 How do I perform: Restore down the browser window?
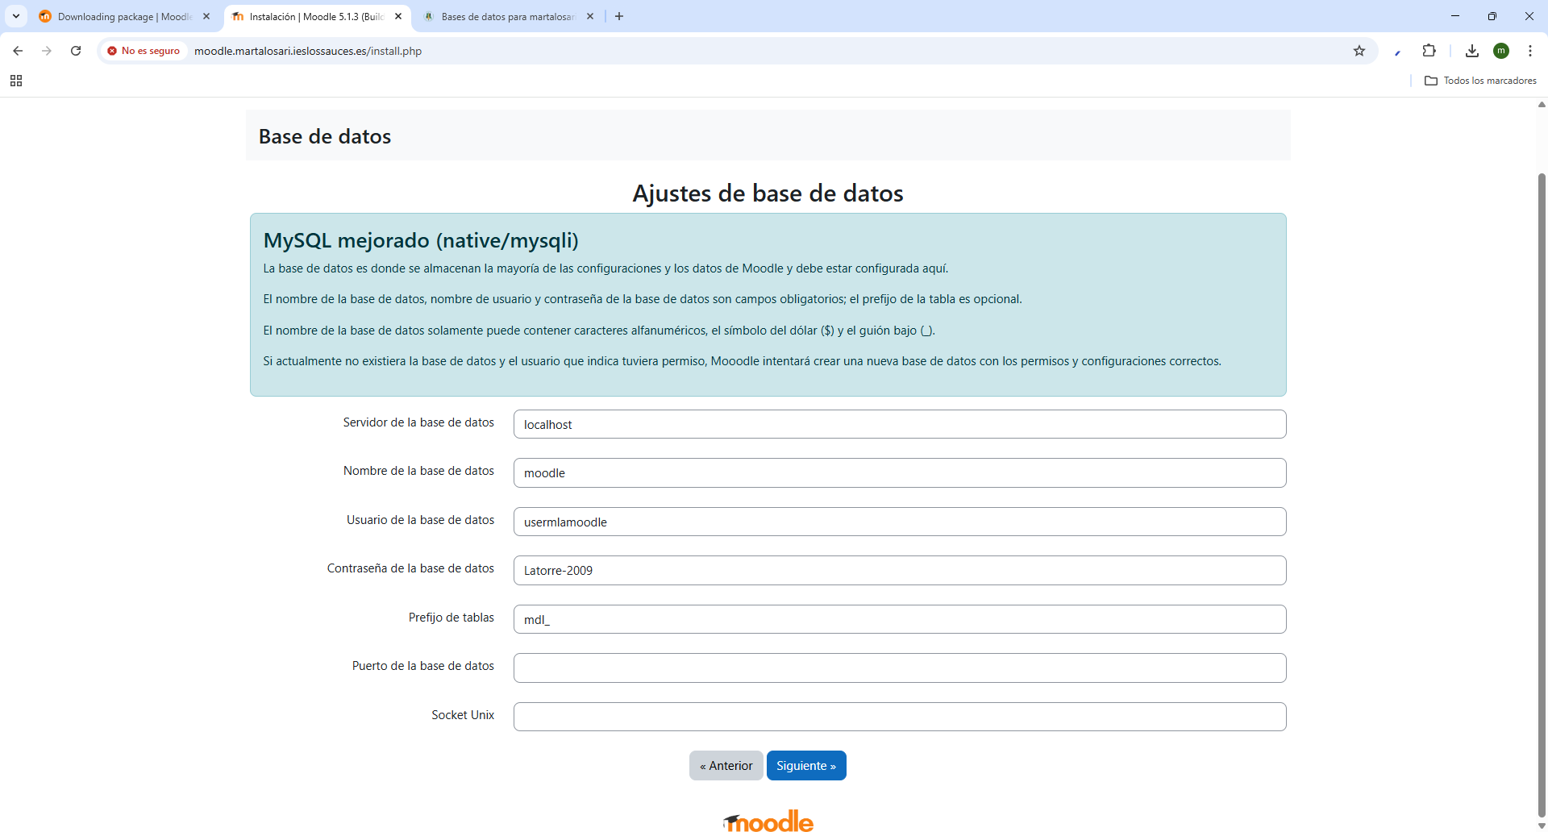tap(1492, 16)
